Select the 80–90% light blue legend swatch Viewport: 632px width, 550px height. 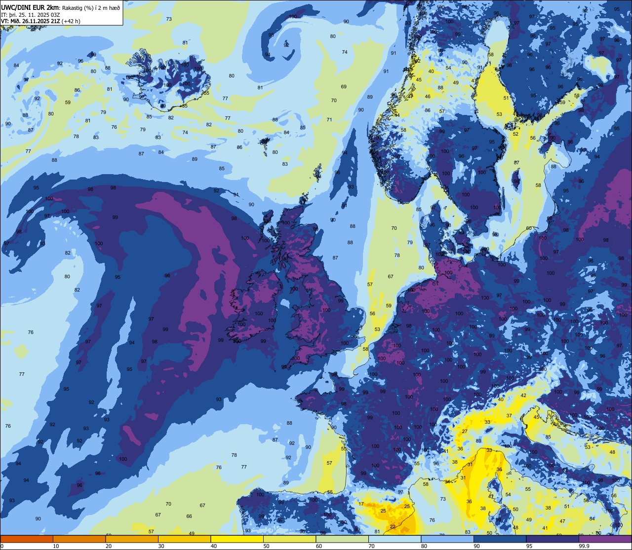point(447,539)
